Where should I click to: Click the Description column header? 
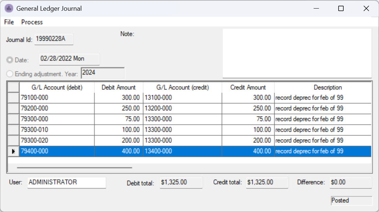[x=323, y=87]
